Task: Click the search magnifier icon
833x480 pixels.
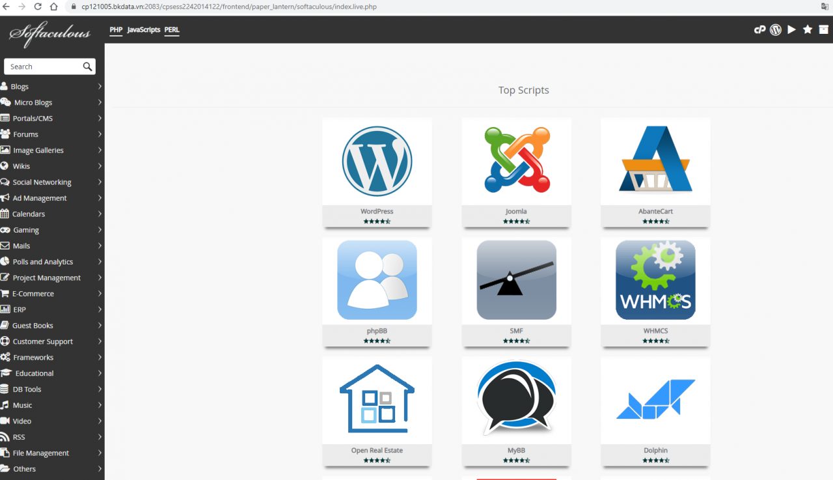Action: [x=88, y=66]
